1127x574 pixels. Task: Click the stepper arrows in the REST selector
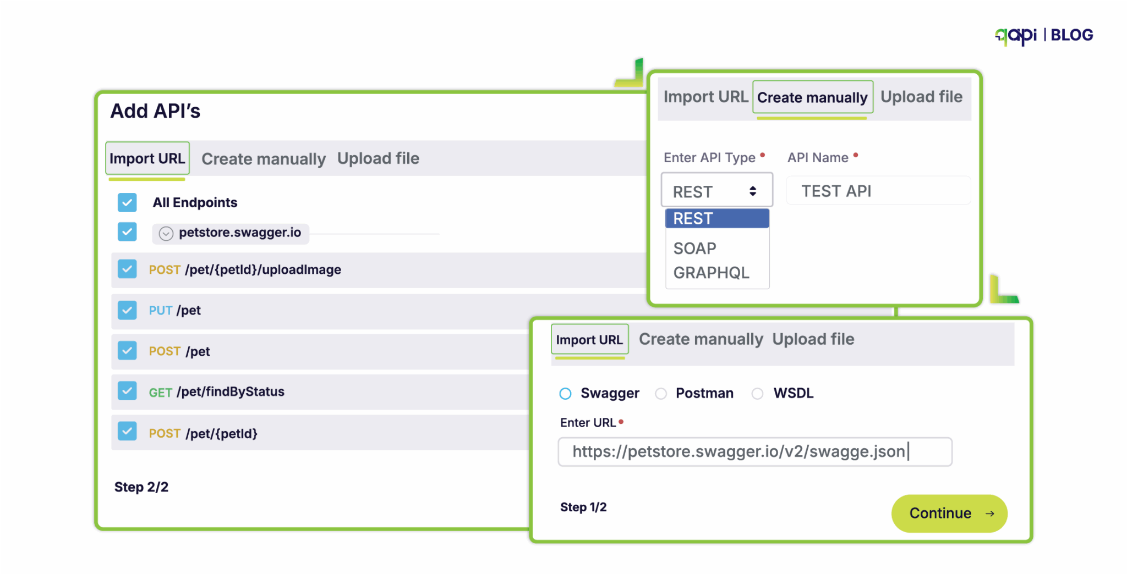[x=752, y=190]
